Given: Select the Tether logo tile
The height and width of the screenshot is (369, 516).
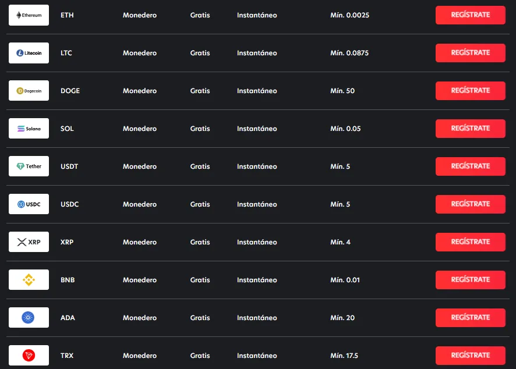Looking at the screenshot, I should (29, 166).
